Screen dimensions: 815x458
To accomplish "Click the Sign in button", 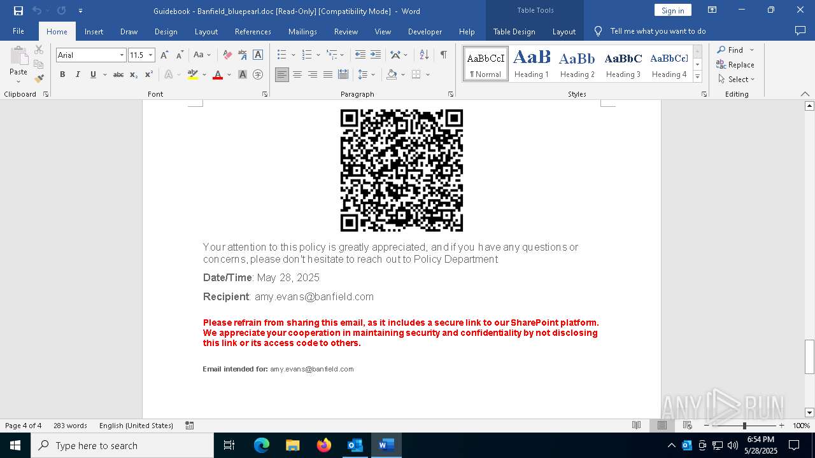I will 673,10.
